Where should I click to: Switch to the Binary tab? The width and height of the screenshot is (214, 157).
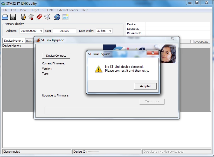pyautogui.click(x=30, y=41)
